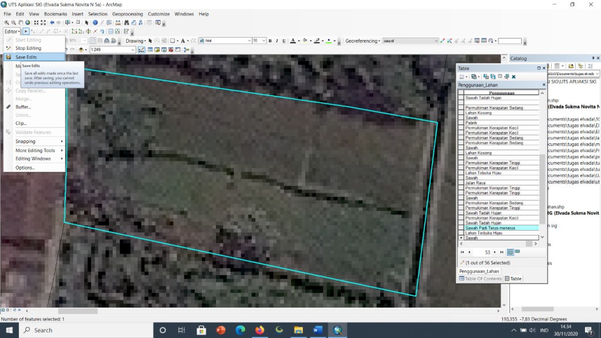Open the Find binoculars tool
This screenshot has height=338, width=601.
(127, 23)
